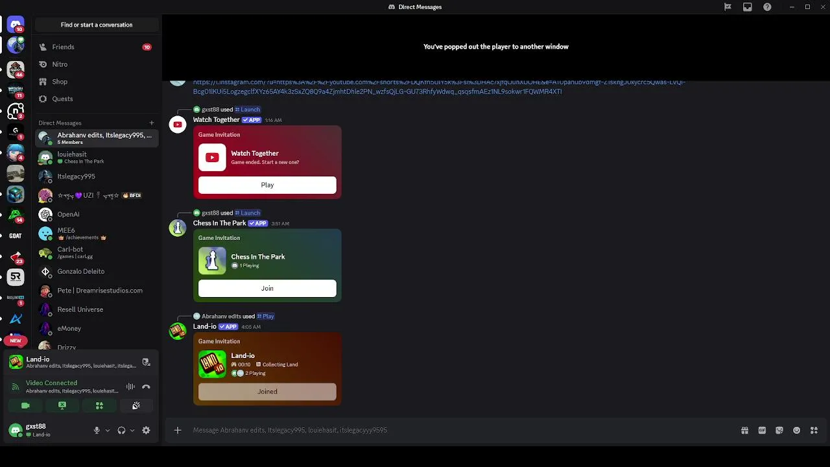Mute microphone in user panel
The width and height of the screenshot is (830, 467).
[x=97, y=430]
